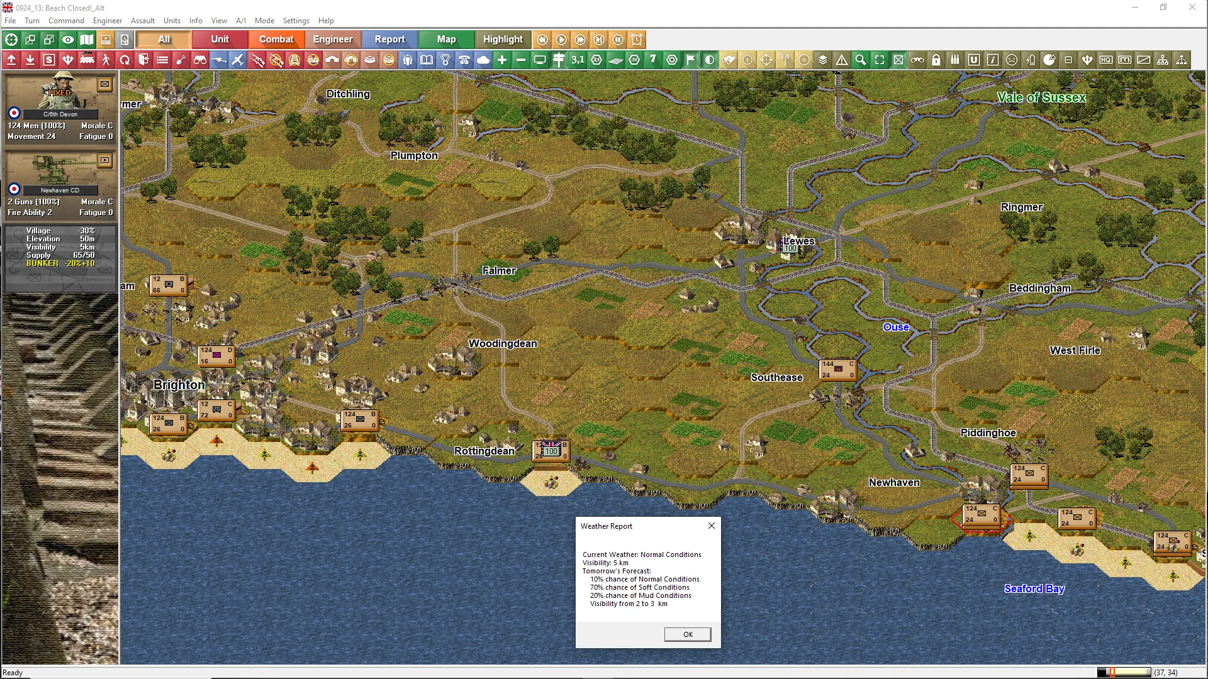Click the cloud weather icon
This screenshot has height=679, width=1208.
pos(483,60)
